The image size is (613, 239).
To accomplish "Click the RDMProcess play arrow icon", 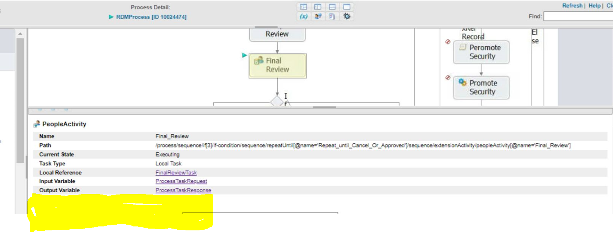I will [x=111, y=17].
